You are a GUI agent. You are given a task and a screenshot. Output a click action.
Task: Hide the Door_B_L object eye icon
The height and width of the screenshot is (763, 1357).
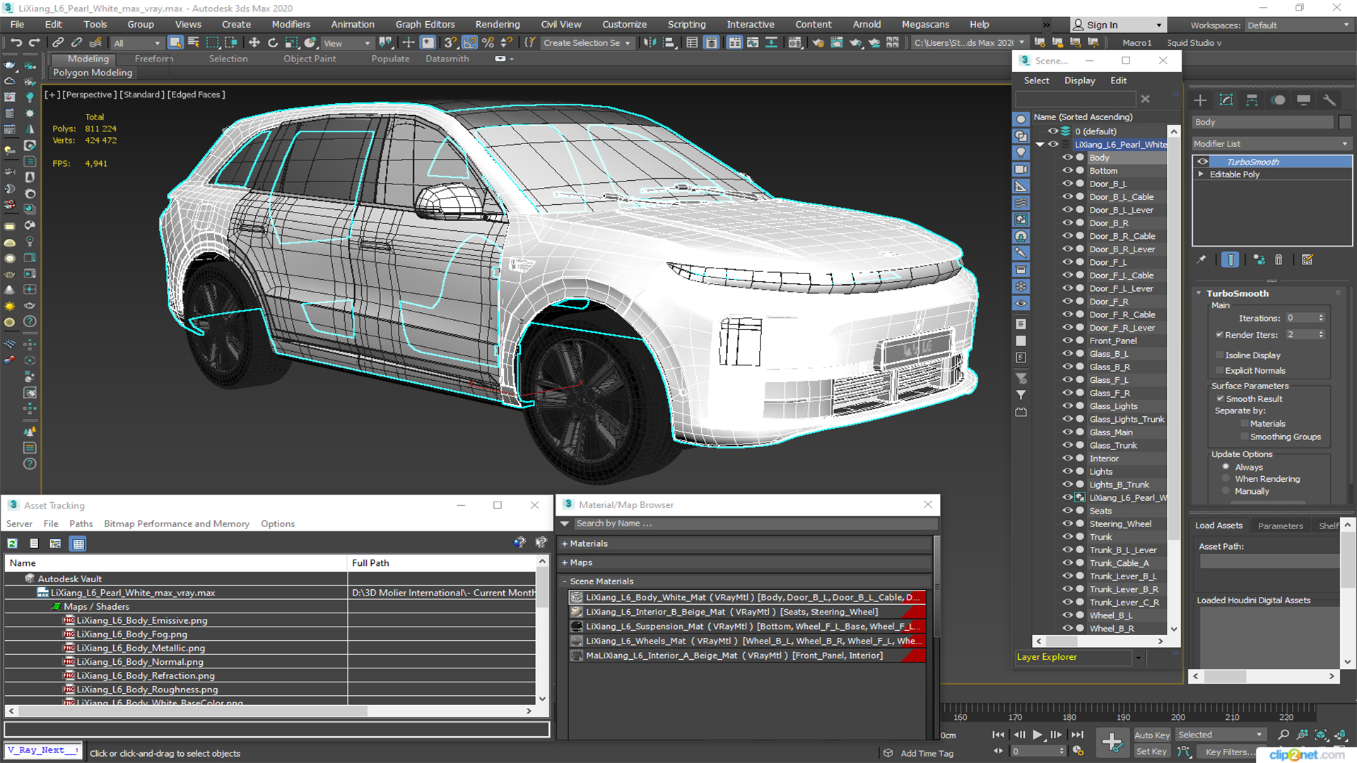click(1067, 184)
